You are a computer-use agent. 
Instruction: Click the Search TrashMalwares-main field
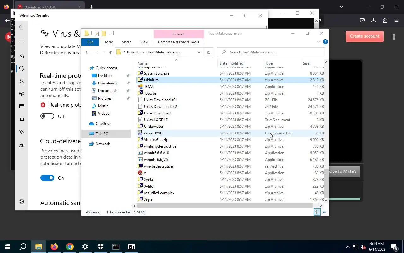point(271,52)
